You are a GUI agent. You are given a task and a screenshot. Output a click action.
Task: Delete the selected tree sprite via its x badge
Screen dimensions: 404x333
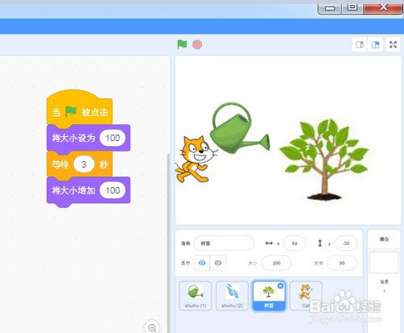pos(280,285)
